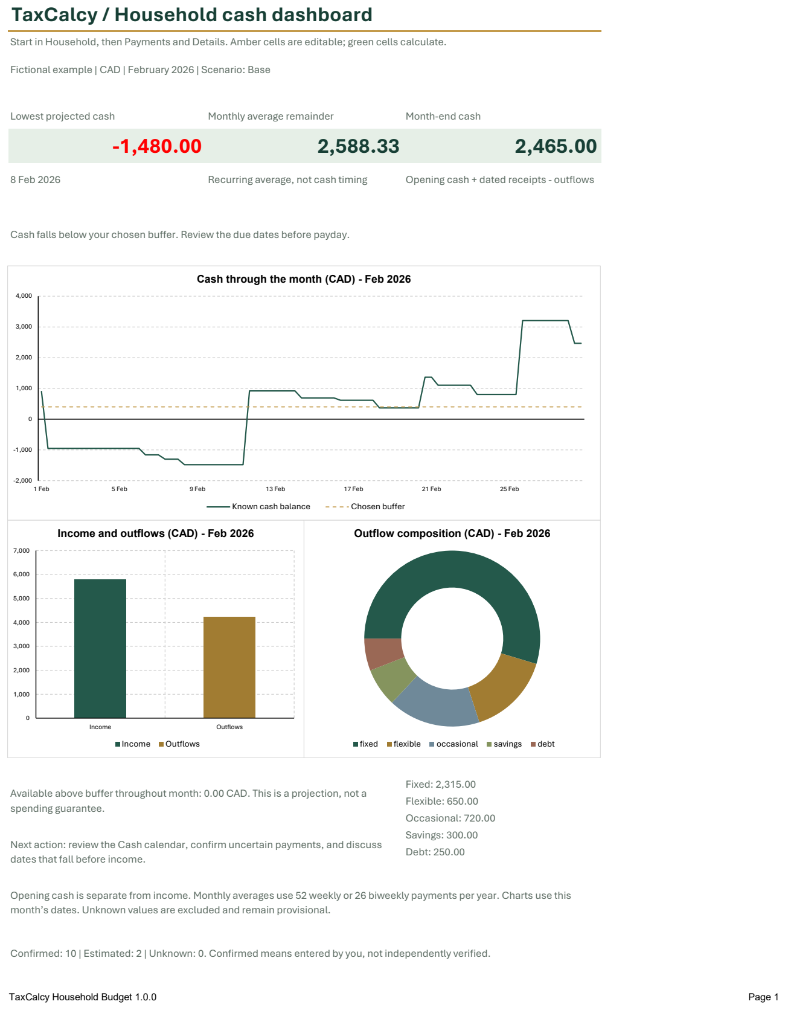Click the fixed legend color swatch
Viewport: 785px width, 1010px height.
point(356,744)
